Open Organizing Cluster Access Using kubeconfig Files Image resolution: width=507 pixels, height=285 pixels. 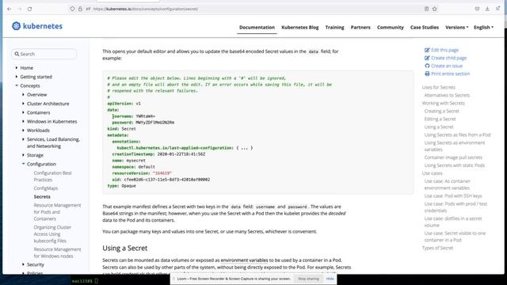point(52,234)
